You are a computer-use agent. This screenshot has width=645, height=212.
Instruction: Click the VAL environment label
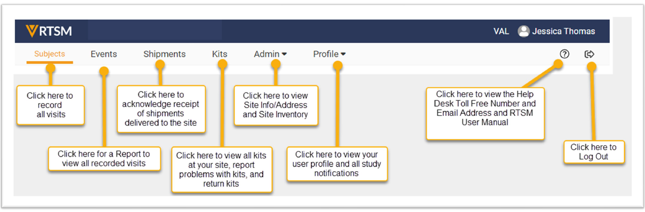[501, 31]
